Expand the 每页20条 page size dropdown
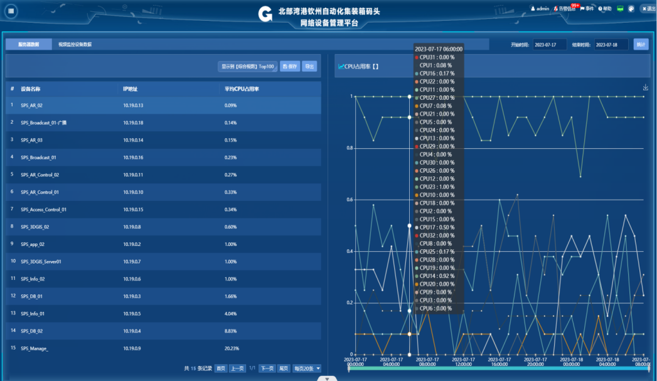The height and width of the screenshot is (381, 657). pos(307,368)
